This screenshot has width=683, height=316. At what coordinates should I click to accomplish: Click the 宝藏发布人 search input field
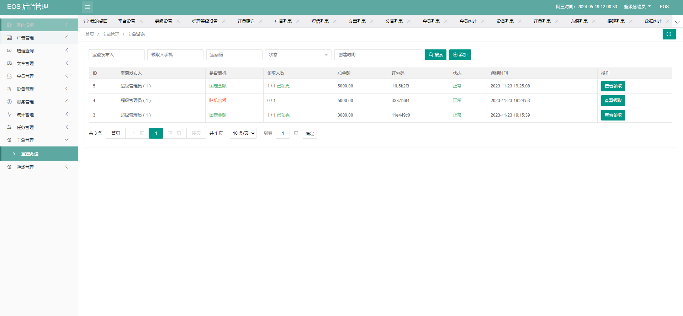point(116,55)
